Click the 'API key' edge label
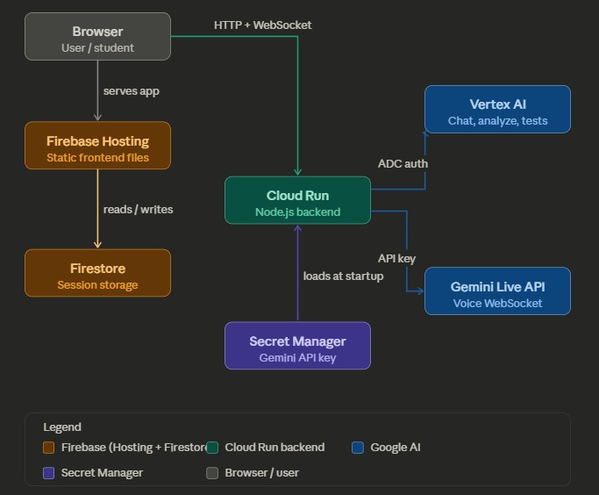This screenshot has width=599, height=495. tap(396, 258)
